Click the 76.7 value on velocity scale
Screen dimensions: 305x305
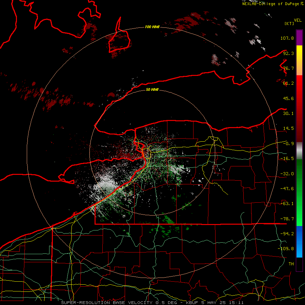[x=288, y=68]
